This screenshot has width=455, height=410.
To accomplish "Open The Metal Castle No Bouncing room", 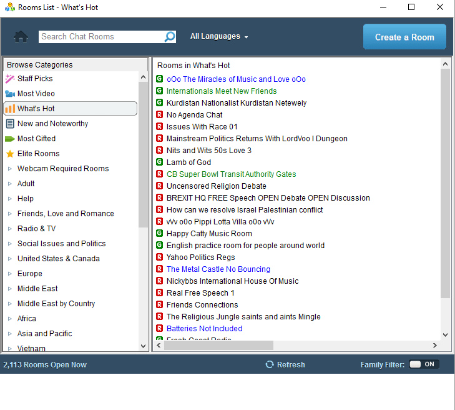I will [x=218, y=269].
